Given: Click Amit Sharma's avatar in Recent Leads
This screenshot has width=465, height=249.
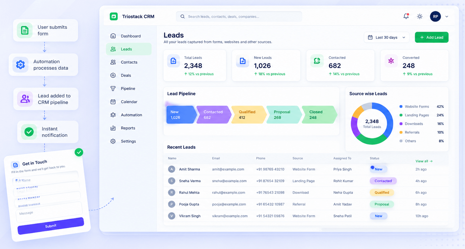Looking at the screenshot, I should click(172, 169).
